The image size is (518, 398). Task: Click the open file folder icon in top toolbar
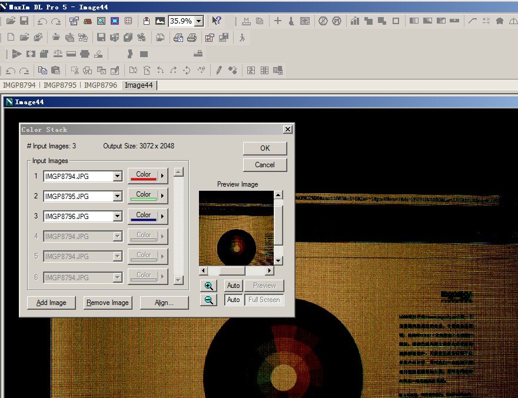point(11,21)
